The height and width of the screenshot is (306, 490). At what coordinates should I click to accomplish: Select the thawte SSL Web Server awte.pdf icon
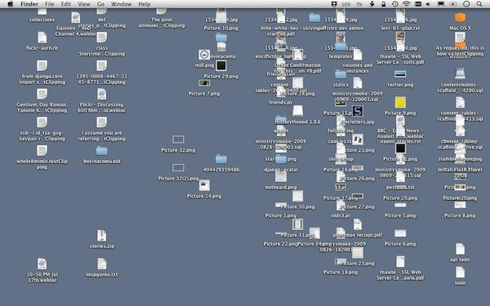(x=400, y=262)
